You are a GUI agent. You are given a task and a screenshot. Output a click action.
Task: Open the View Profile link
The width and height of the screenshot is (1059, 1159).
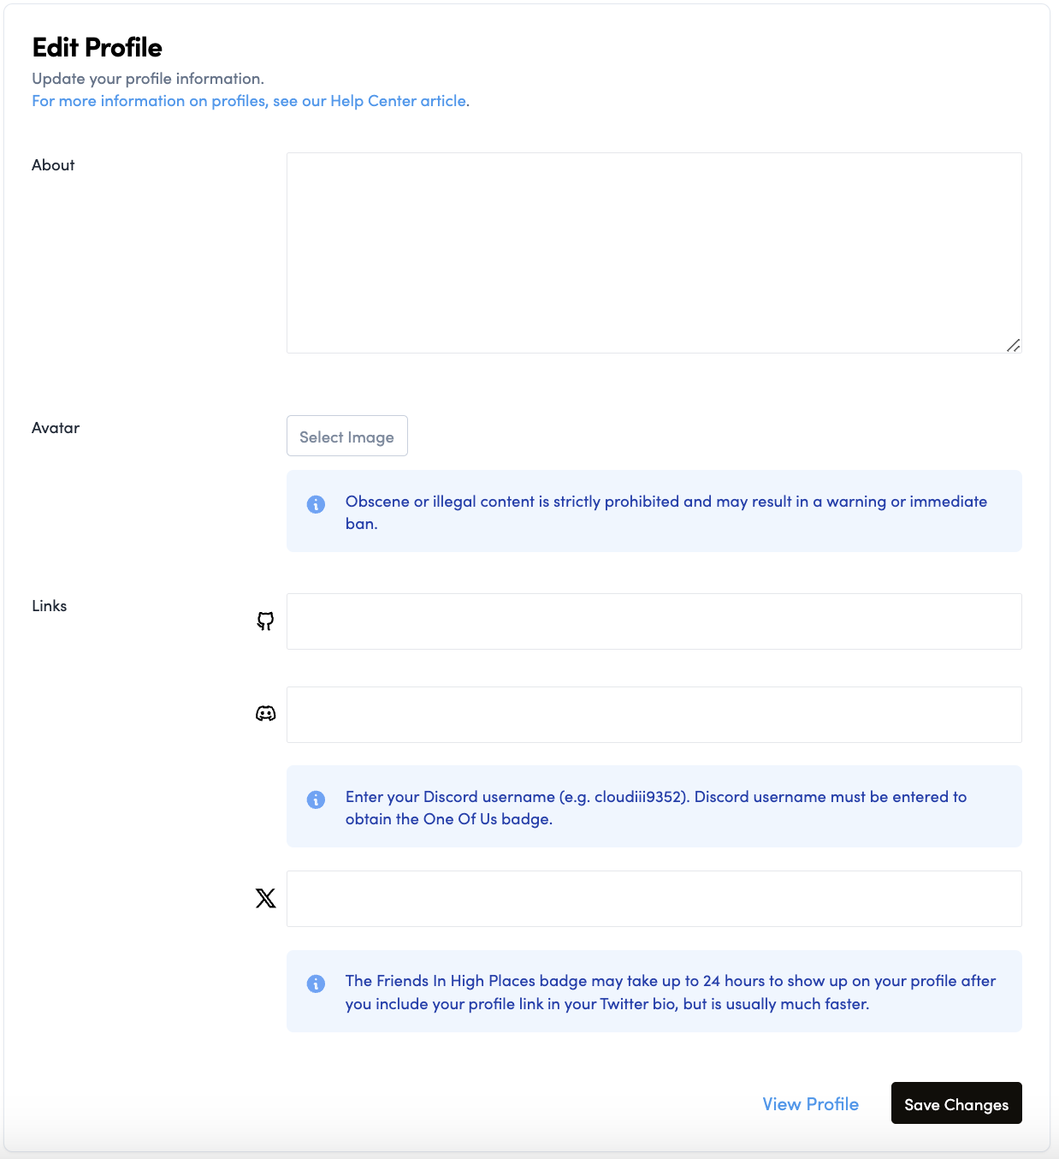tap(811, 1104)
